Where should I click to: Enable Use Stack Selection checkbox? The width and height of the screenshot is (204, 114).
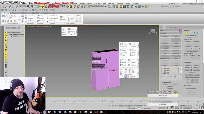point(186,35)
